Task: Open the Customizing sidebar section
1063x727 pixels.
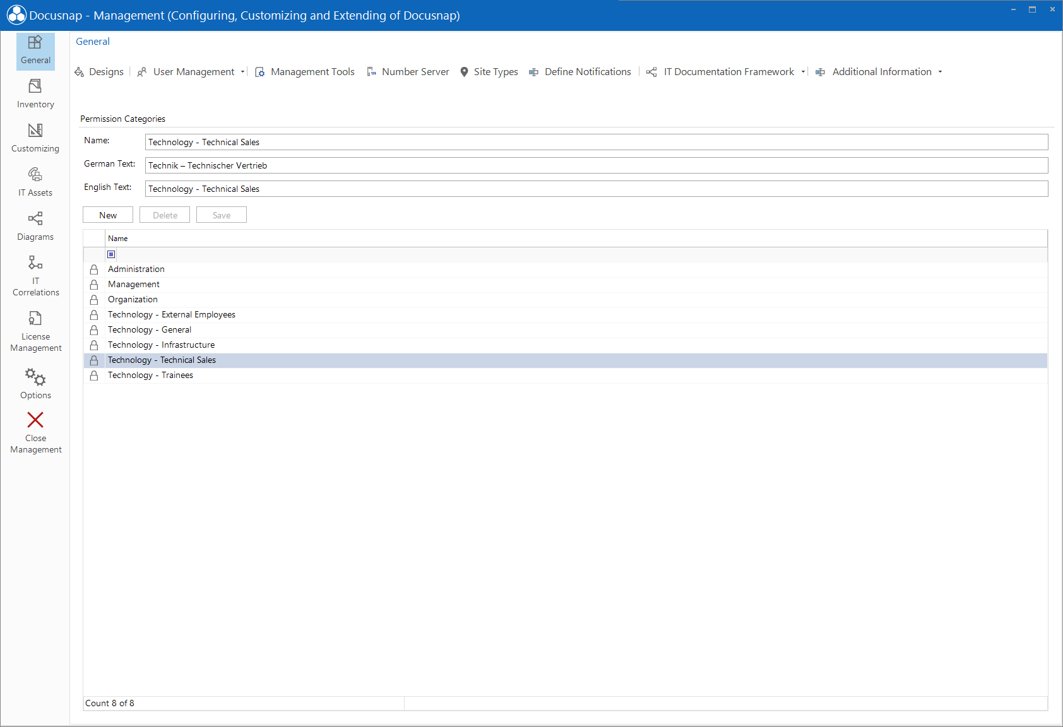Action: coord(35,138)
